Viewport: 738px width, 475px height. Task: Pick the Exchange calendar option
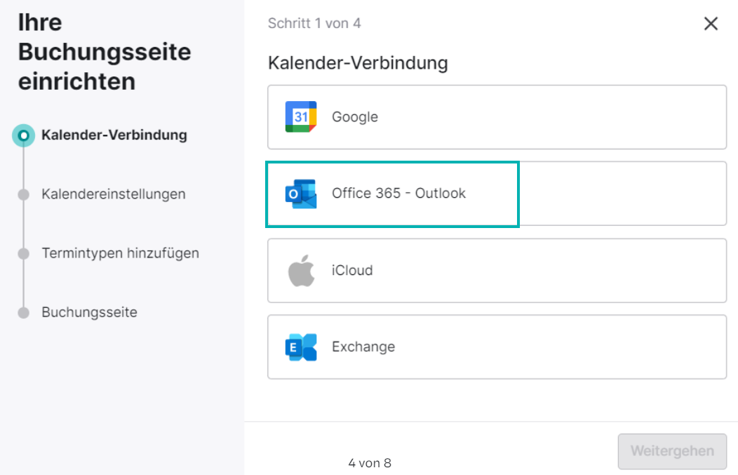click(x=497, y=347)
